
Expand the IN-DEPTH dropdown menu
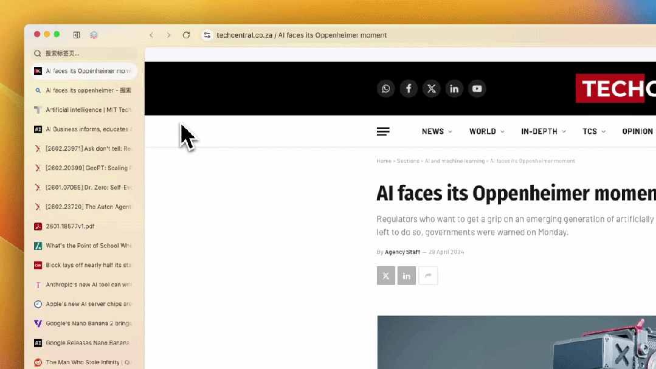(x=543, y=131)
